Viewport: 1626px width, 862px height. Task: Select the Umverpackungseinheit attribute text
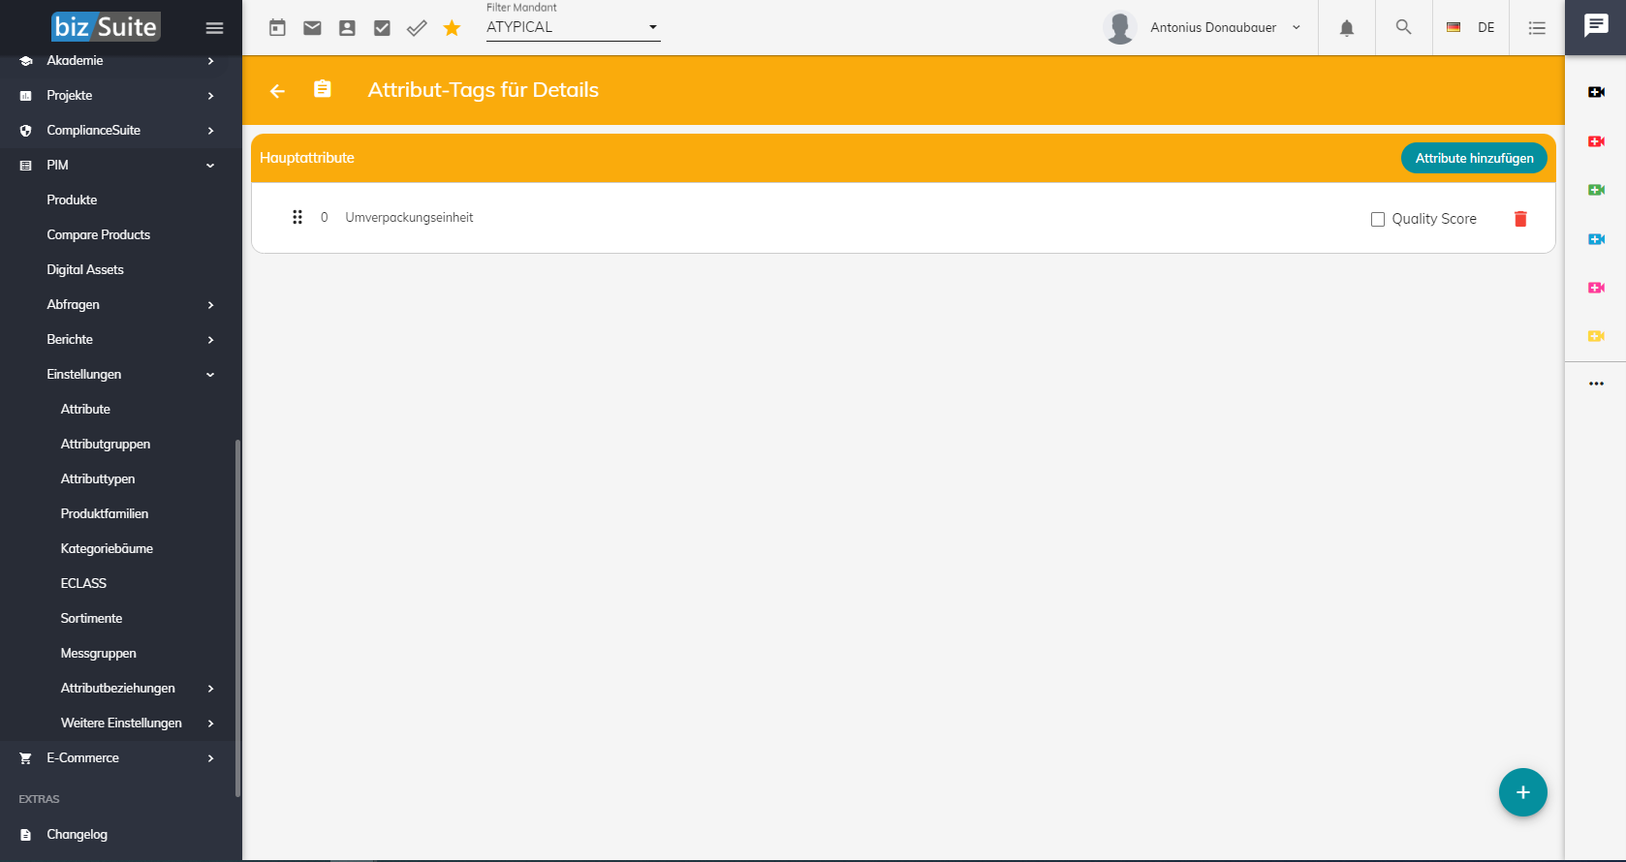click(409, 218)
